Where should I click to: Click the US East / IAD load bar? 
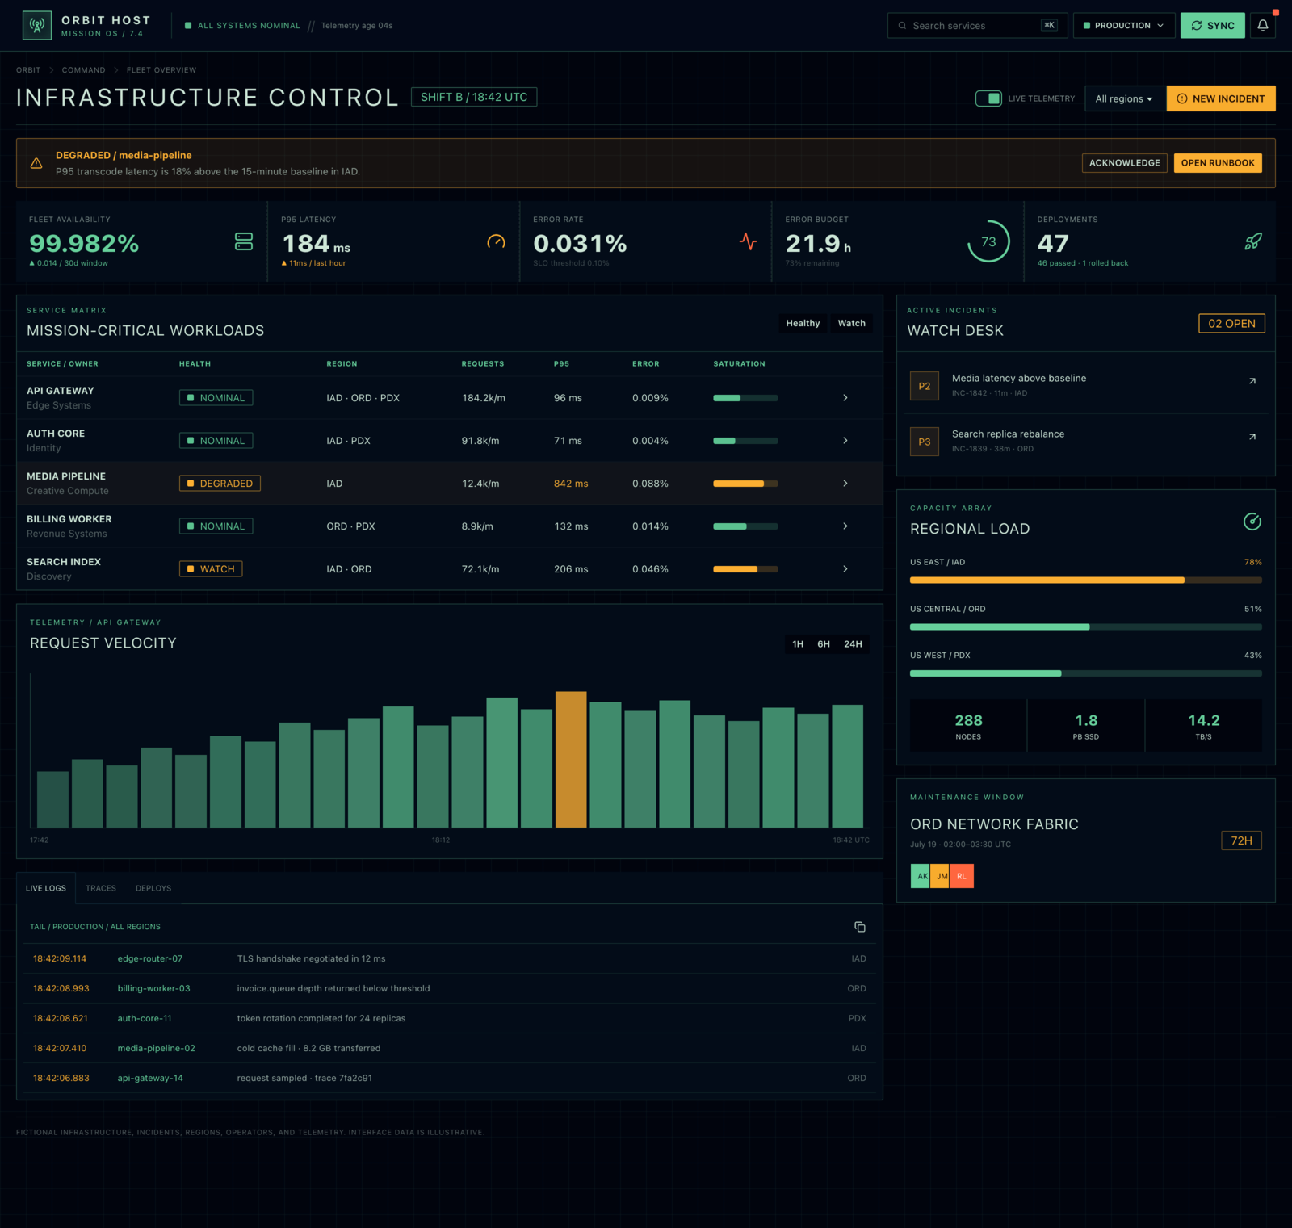(1086, 580)
